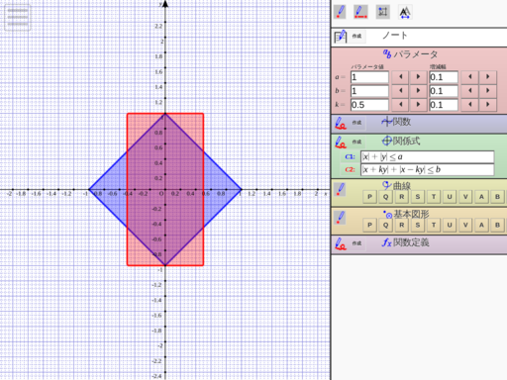Click the letter A text size icon

[405, 13]
